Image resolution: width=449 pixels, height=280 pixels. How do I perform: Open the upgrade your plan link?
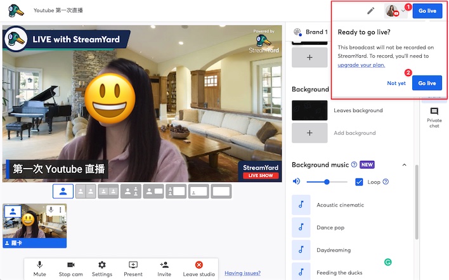(x=361, y=65)
